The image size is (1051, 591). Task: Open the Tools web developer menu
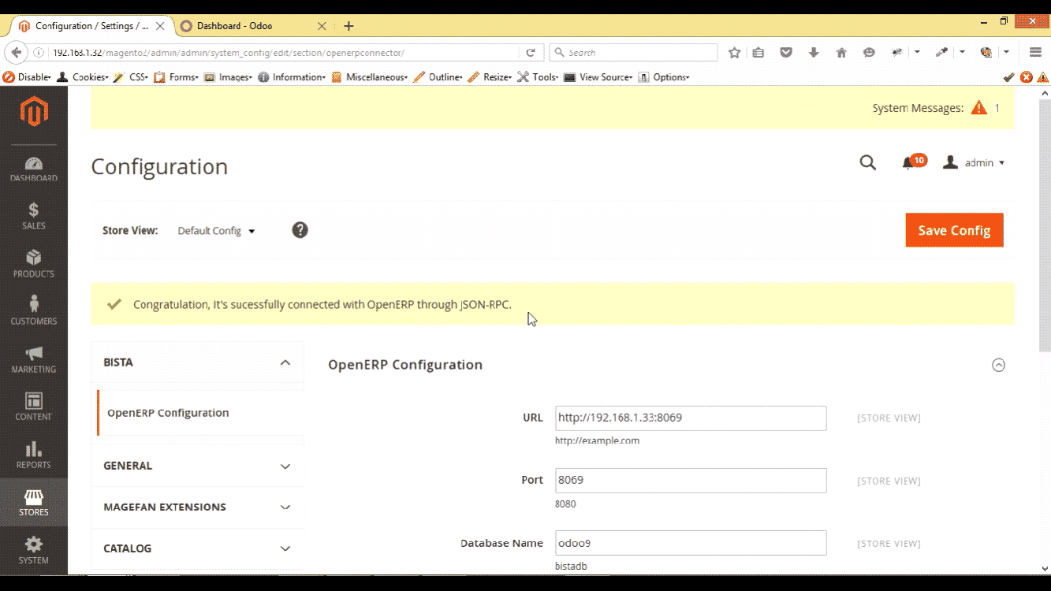[538, 77]
